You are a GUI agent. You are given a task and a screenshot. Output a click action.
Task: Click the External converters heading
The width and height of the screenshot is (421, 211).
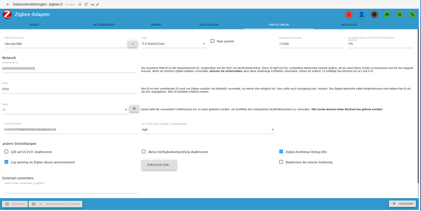click(x=18, y=178)
